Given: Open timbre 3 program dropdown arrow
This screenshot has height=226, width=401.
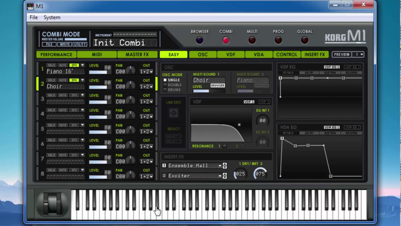Looking at the screenshot, I should pyautogui.click(x=82, y=95).
